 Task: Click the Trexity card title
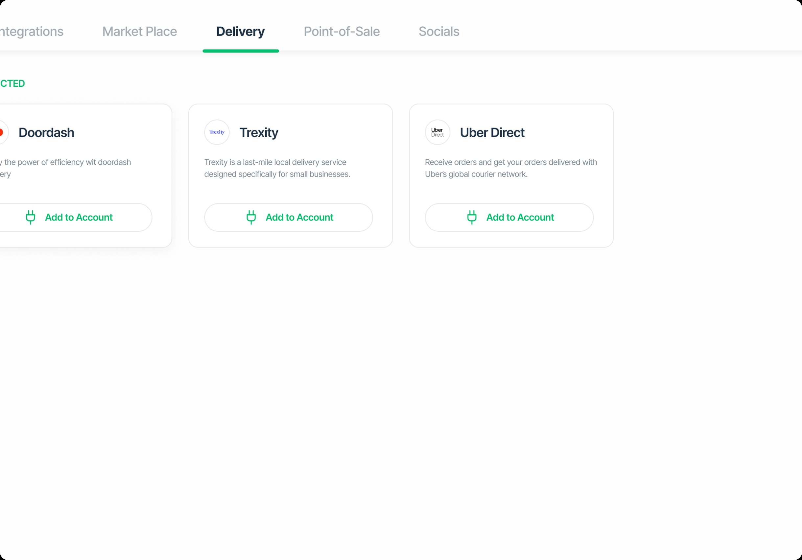(259, 133)
